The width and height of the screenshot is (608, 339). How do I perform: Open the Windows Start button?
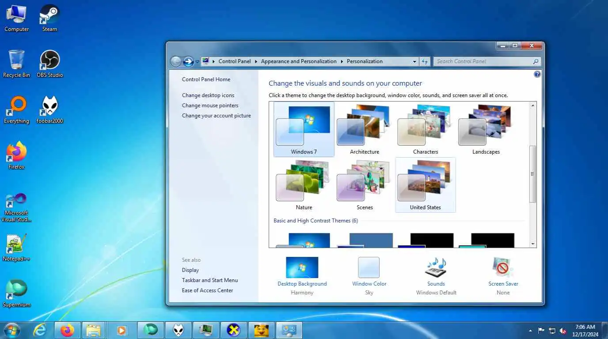(12, 330)
